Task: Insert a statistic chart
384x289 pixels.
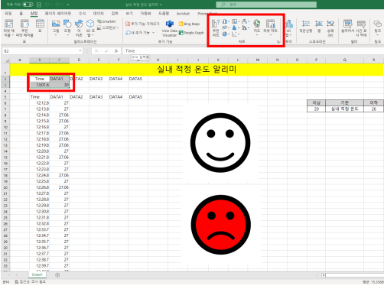Action: (x=236, y=28)
